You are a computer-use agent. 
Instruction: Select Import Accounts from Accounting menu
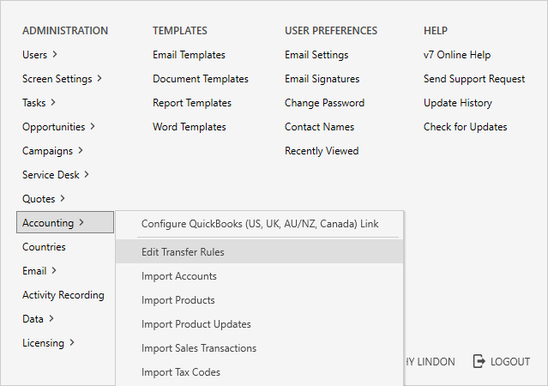point(178,276)
